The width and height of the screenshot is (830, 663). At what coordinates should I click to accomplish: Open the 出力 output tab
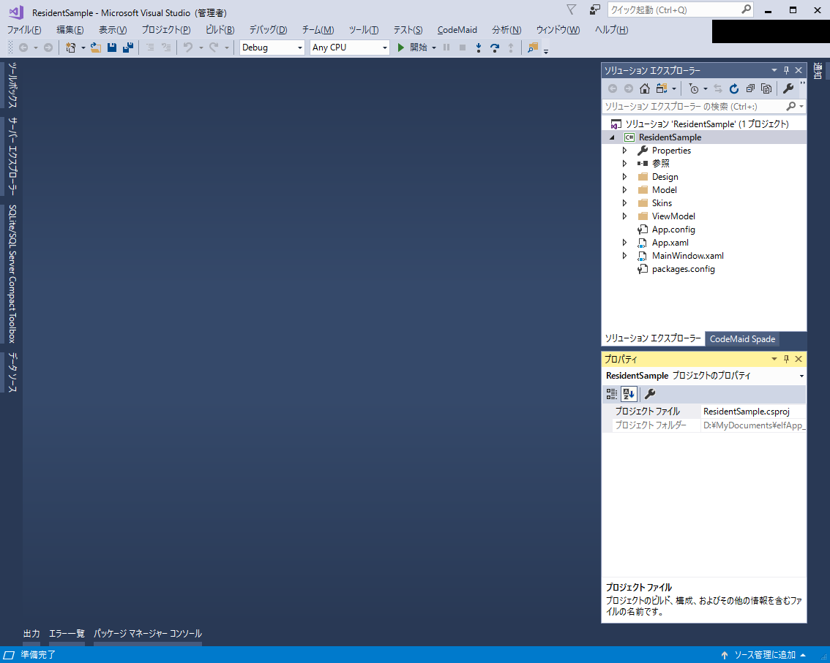(x=31, y=633)
